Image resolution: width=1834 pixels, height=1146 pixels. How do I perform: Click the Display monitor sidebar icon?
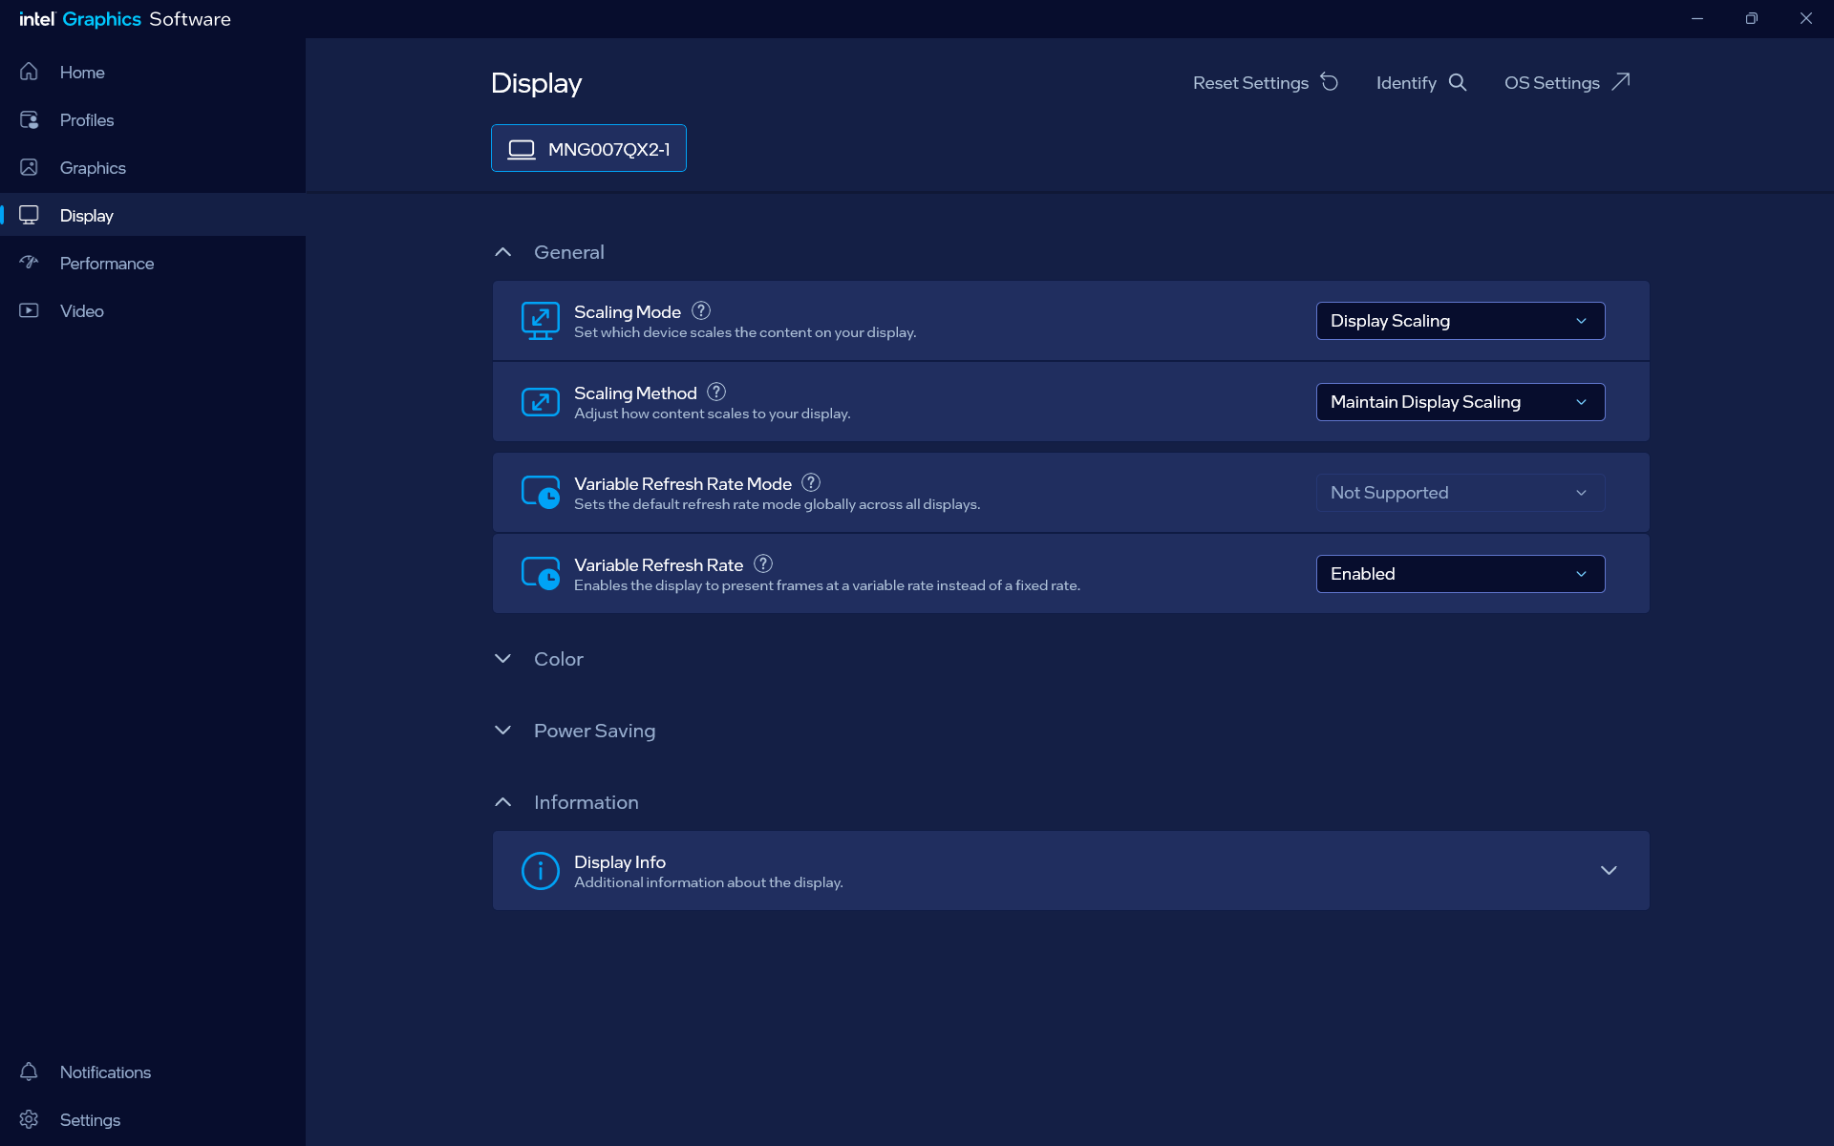click(29, 215)
